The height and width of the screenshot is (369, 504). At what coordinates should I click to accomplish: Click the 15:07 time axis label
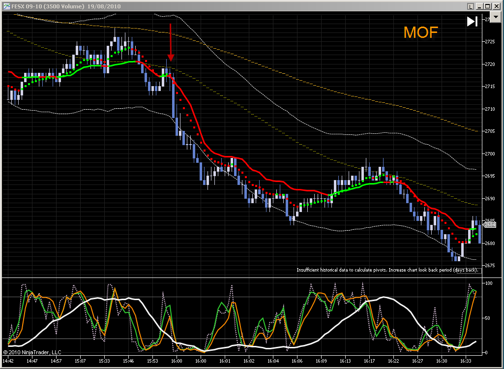(80, 361)
